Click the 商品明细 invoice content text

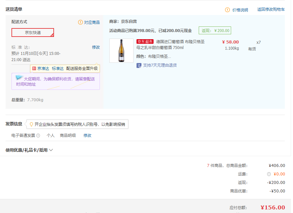68,135
